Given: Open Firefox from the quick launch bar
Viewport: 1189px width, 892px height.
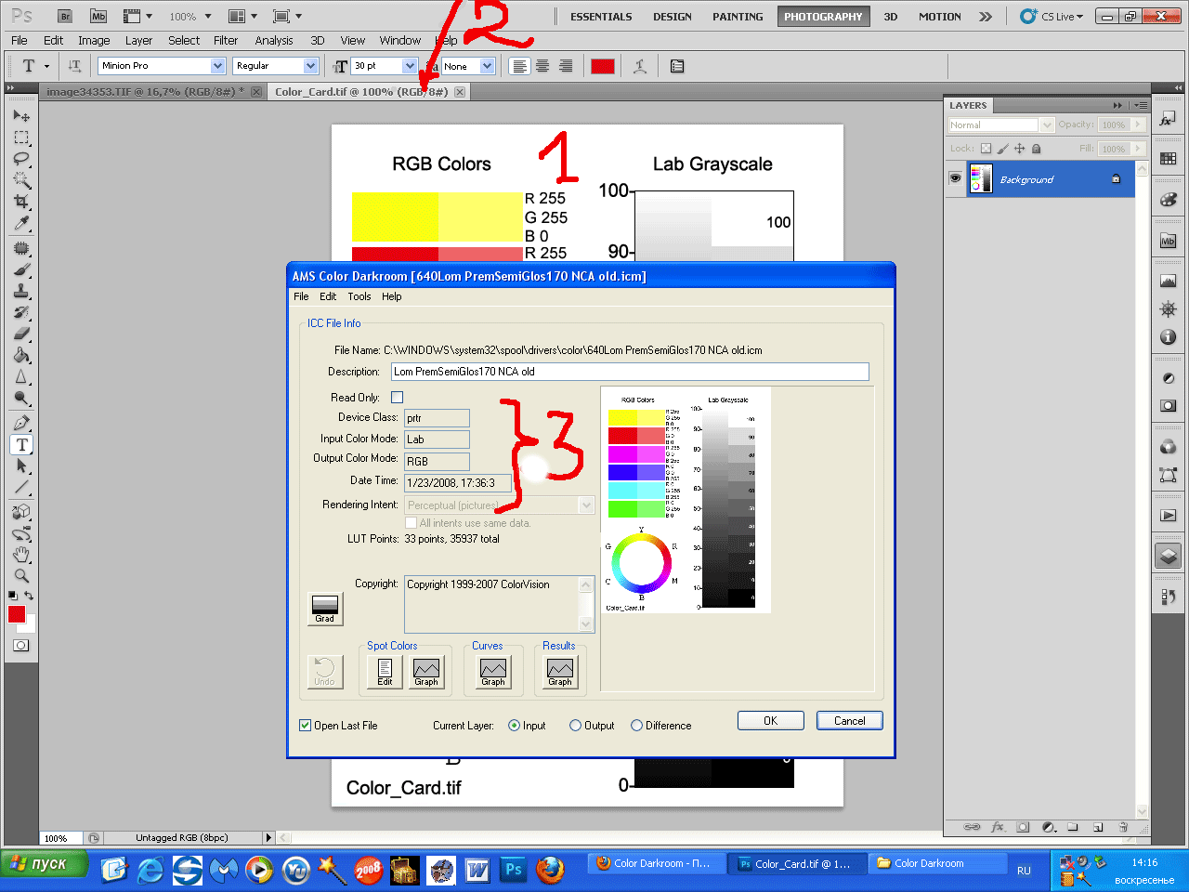Looking at the screenshot, I should click(550, 870).
